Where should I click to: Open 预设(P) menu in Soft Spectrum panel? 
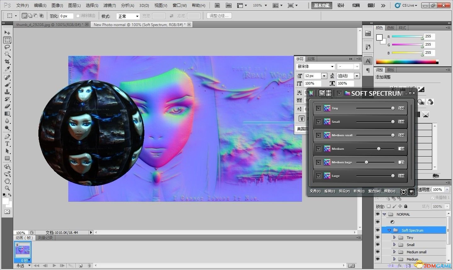coord(344,191)
